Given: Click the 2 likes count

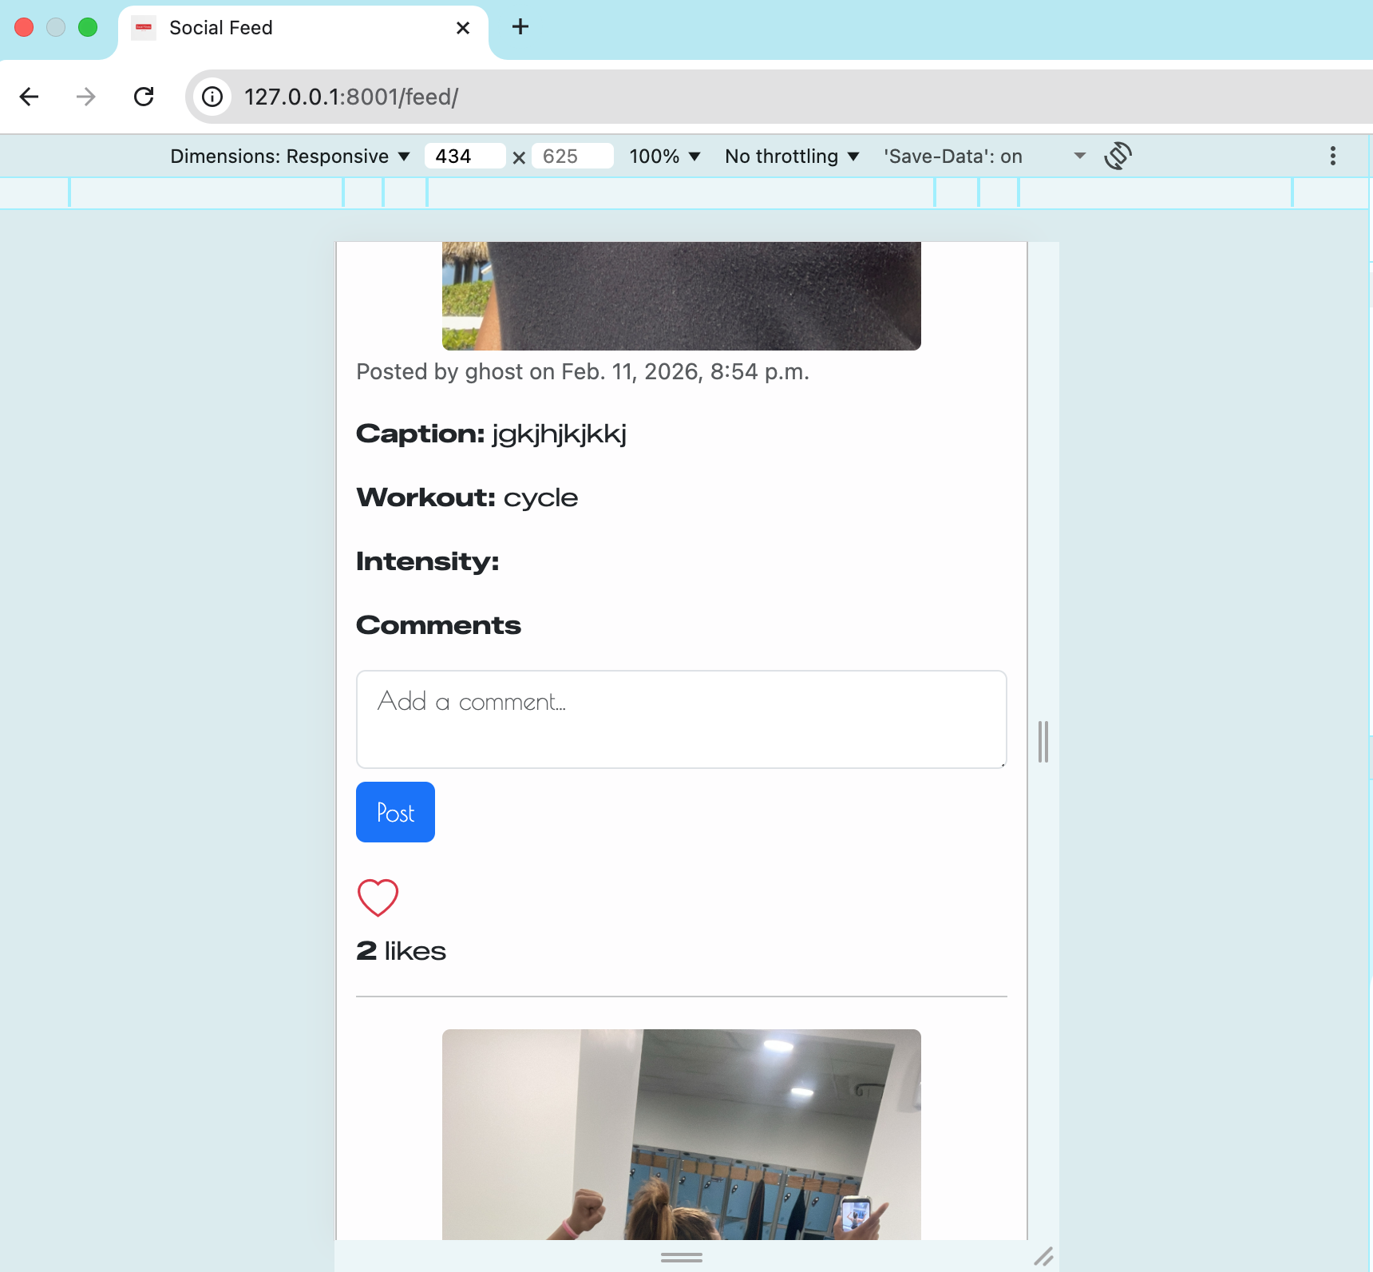Looking at the screenshot, I should point(400,950).
